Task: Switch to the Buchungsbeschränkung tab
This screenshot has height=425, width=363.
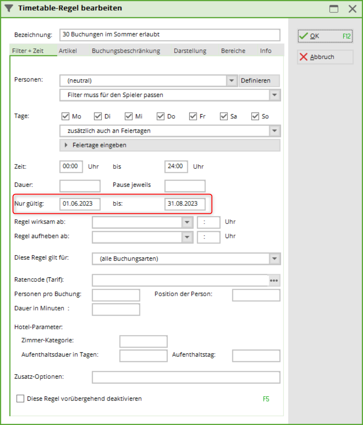Action: click(126, 51)
